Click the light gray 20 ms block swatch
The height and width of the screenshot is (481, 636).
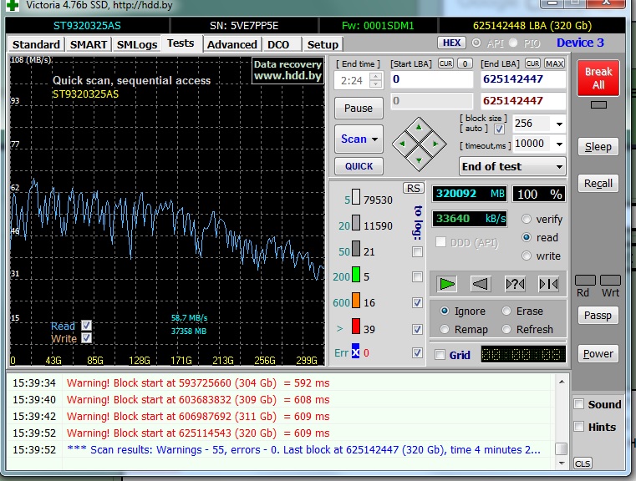356,222
